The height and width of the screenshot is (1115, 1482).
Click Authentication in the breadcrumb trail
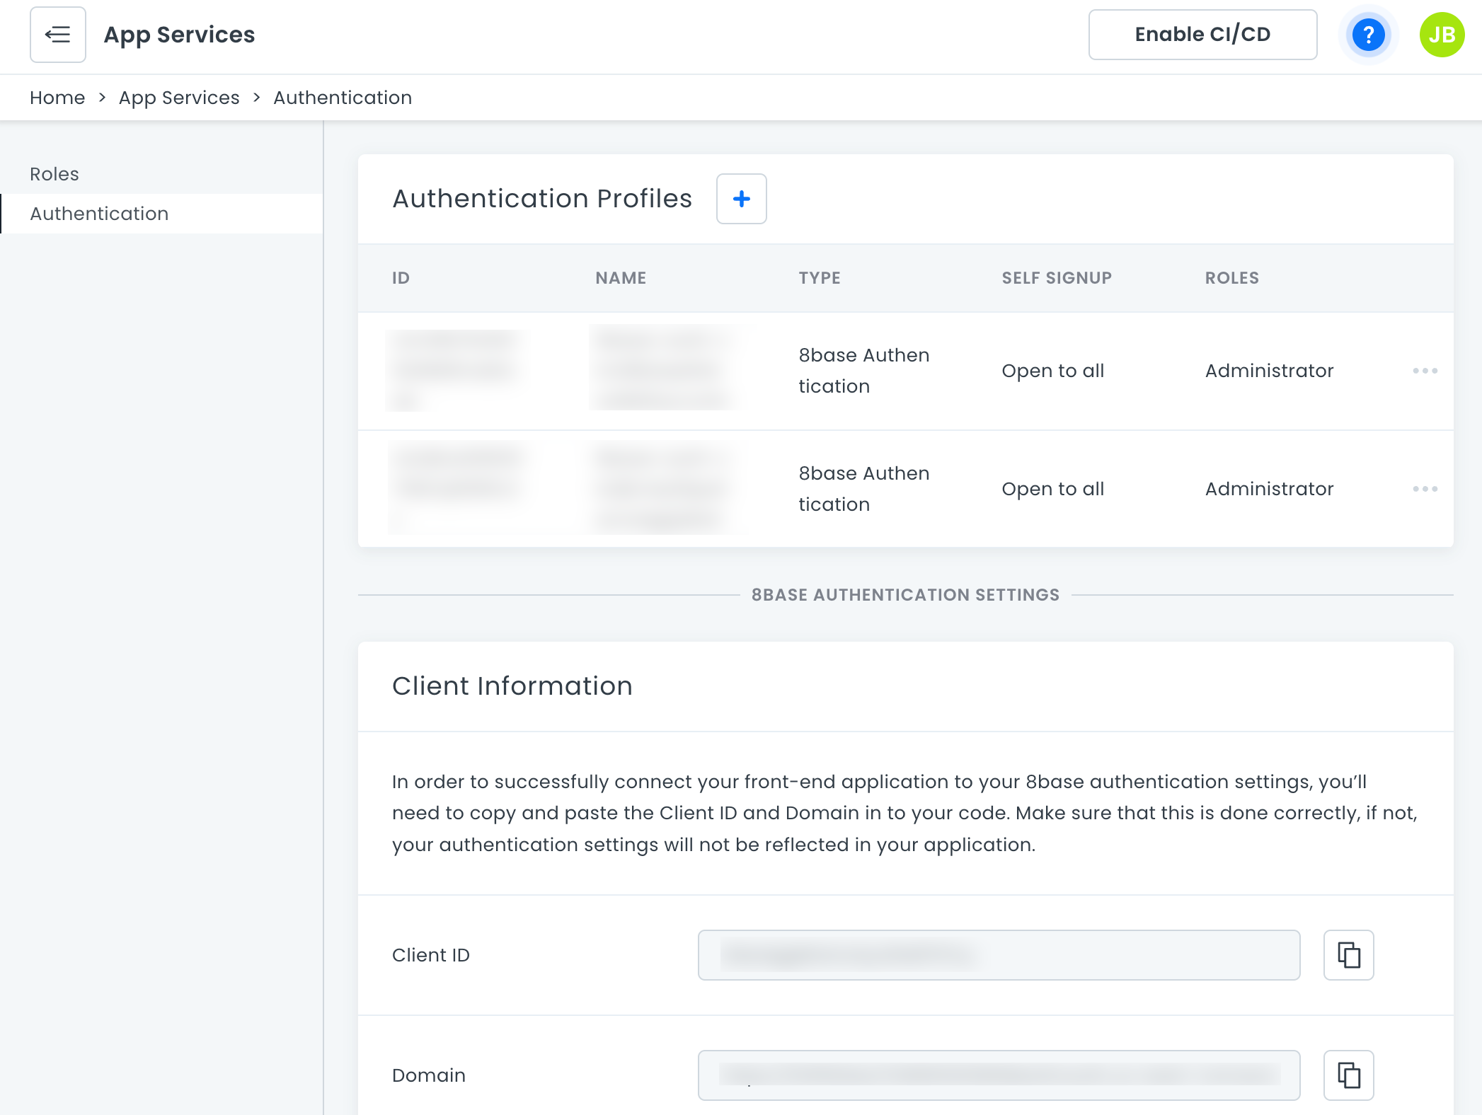(x=343, y=98)
